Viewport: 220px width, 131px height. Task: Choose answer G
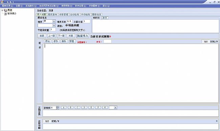[x=105, y=108]
